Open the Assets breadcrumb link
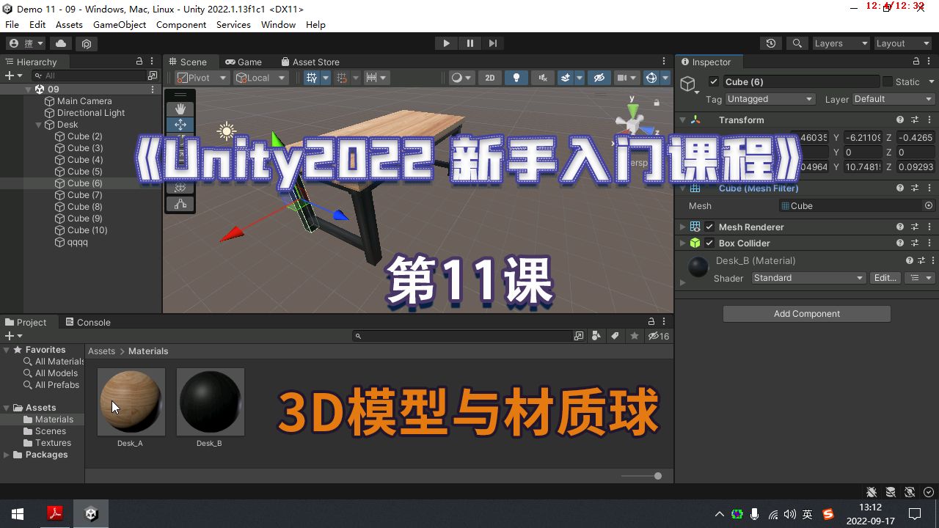Viewport: 939px width, 528px height. coord(102,351)
